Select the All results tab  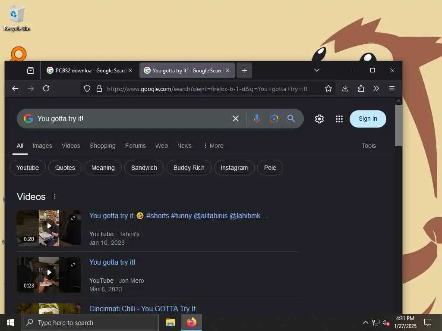(20, 146)
